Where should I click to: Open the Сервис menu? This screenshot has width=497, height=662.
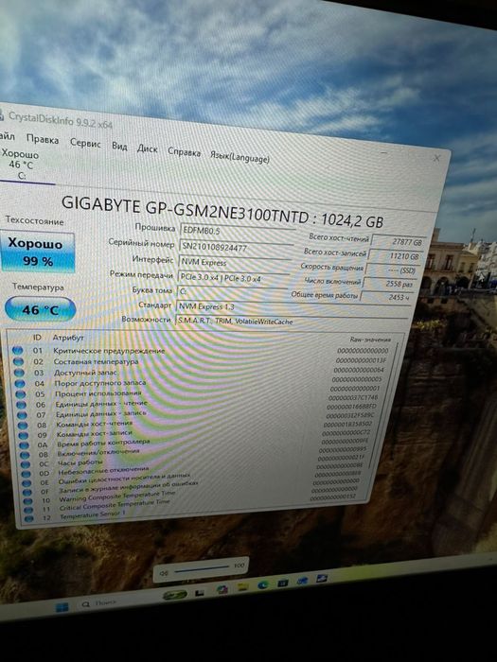click(85, 143)
